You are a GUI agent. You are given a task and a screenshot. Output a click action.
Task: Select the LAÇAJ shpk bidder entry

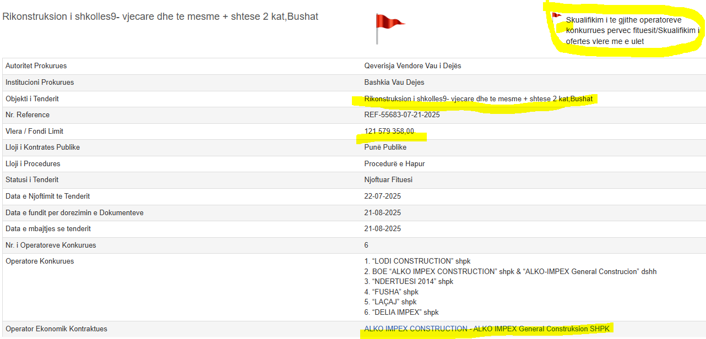[x=390, y=302]
